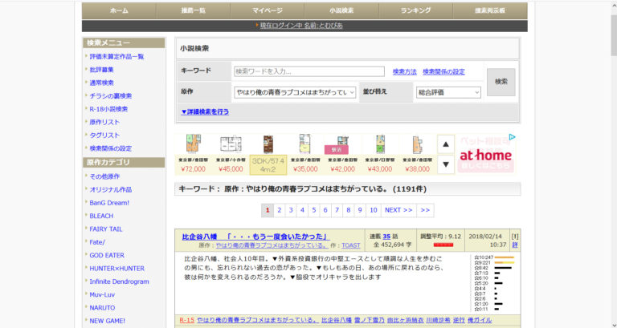This screenshot has height=328, width=617.
Task: Go to マイページ in the navigation bar
Action: click(x=268, y=10)
